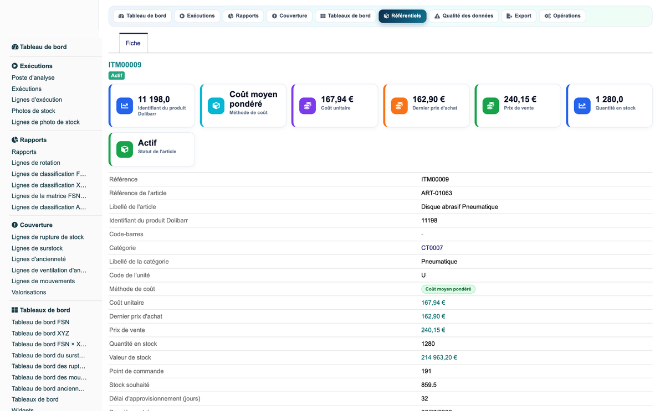Open Photos de stock in sidebar
Image resolution: width=665 pixels, height=411 pixels.
[x=33, y=111]
